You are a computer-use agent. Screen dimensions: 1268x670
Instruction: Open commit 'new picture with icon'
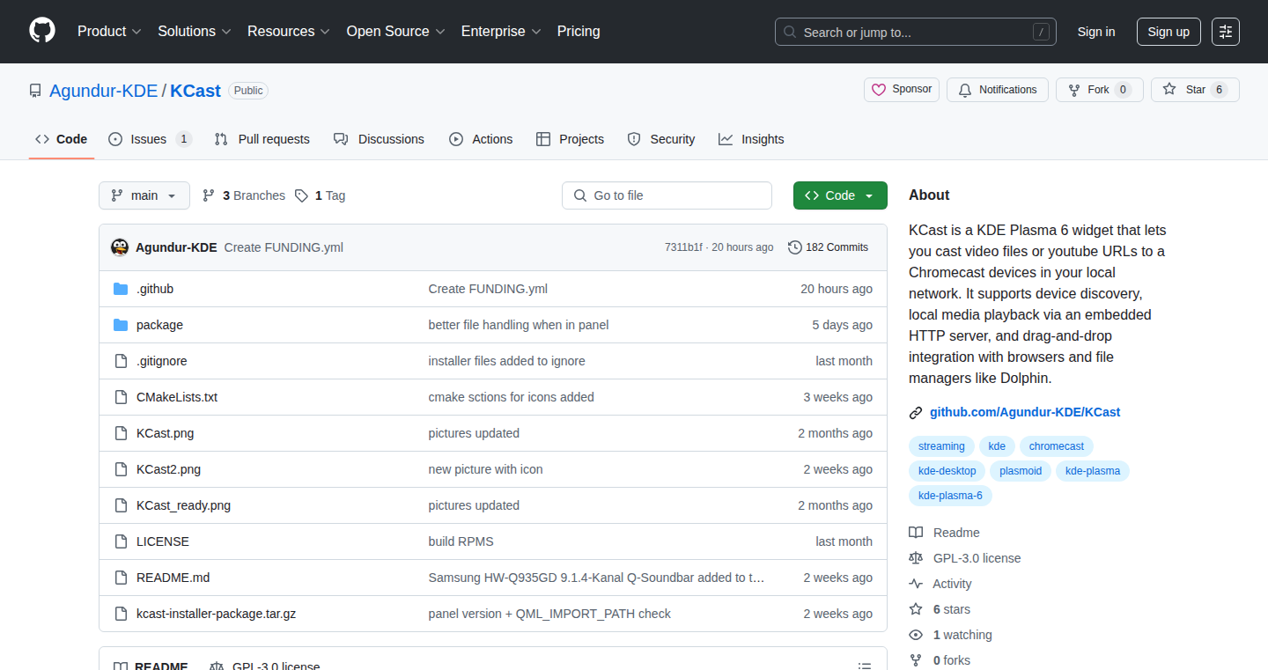pyautogui.click(x=486, y=469)
